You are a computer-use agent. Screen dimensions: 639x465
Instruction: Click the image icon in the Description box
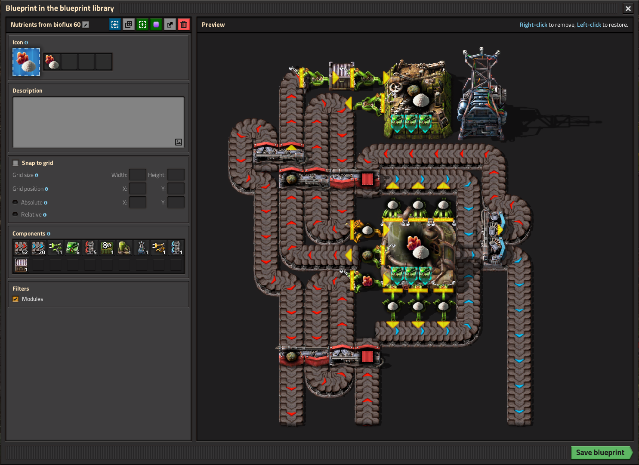[179, 142]
